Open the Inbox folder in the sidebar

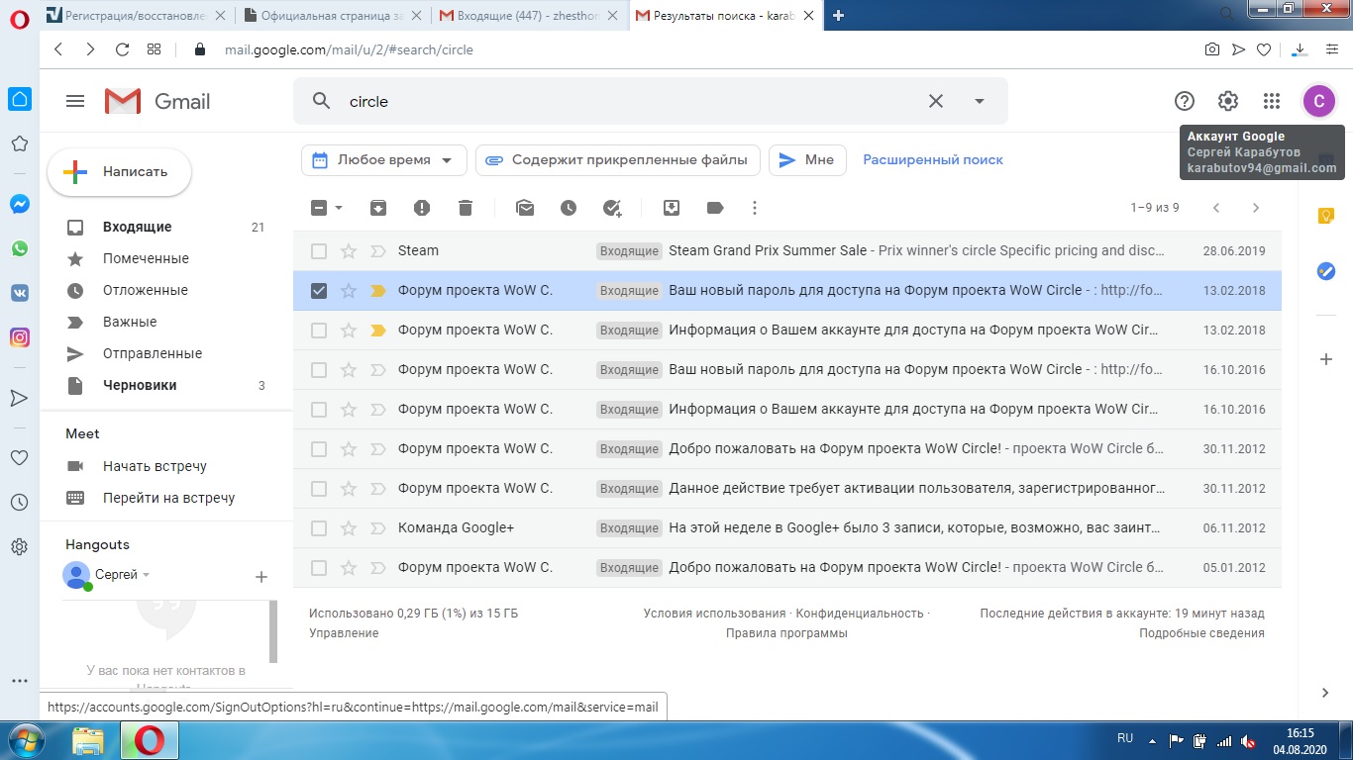[137, 227]
